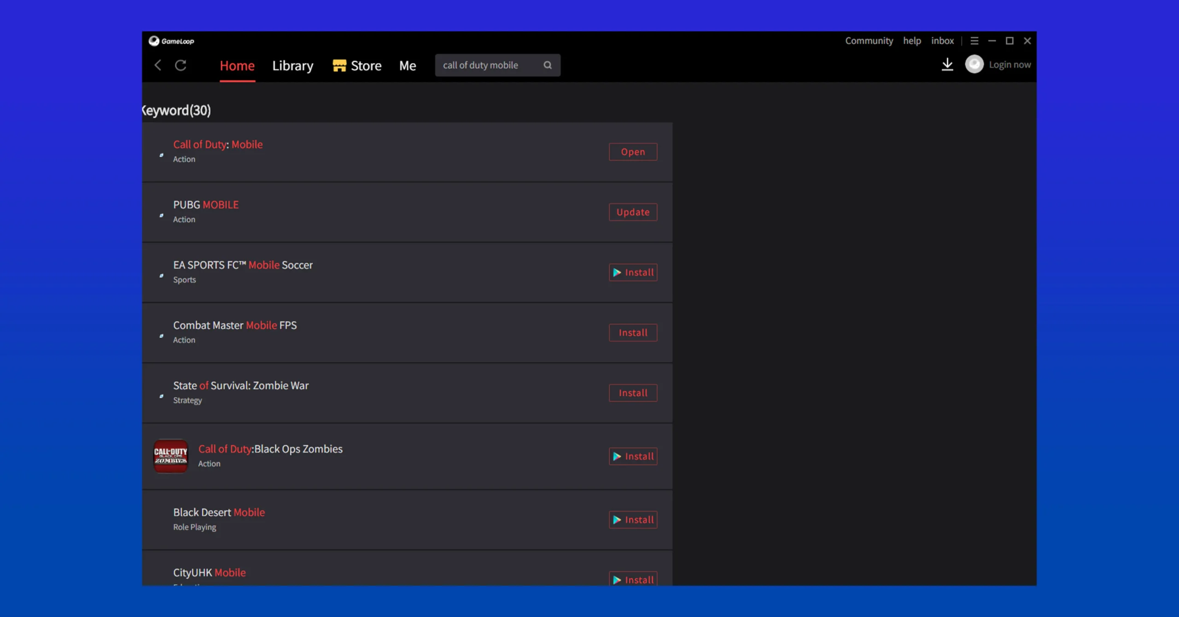Open the hamburger menu icon
The image size is (1179, 617).
coord(975,41)
